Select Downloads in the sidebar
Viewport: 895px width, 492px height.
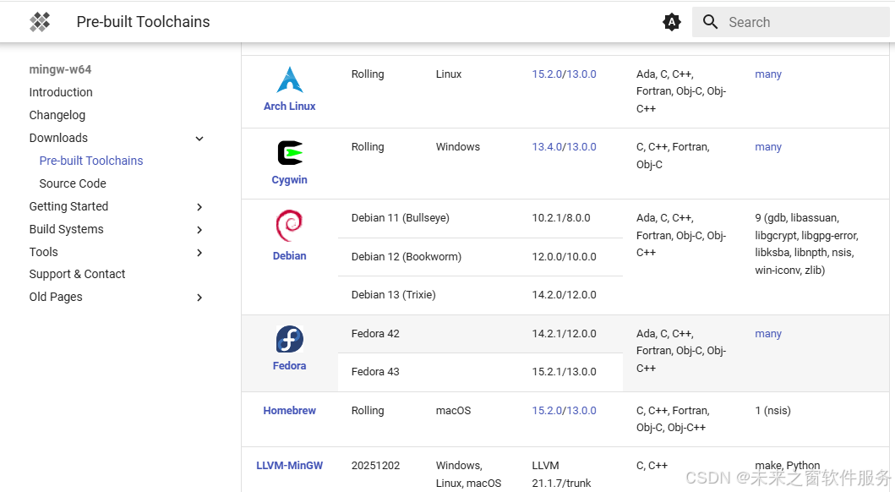(x=58, y=138)
